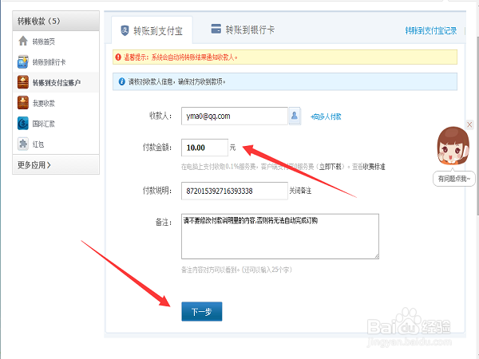Select 转账到支付宝账户 in sidebar
The image size is (479, 359).
[x=56, y=82]
